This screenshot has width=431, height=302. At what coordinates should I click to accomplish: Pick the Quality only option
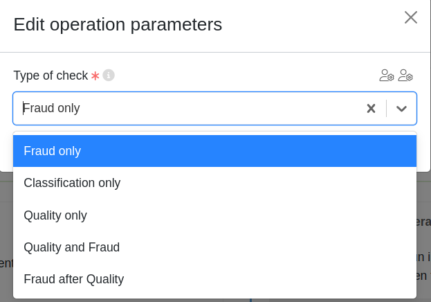pyautogui.click(x=214, y=215)
